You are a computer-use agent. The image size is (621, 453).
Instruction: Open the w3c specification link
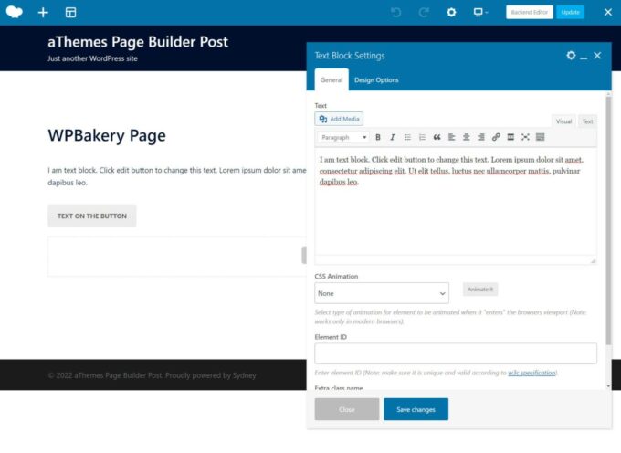pyautogui.click(x=532, y=373)
